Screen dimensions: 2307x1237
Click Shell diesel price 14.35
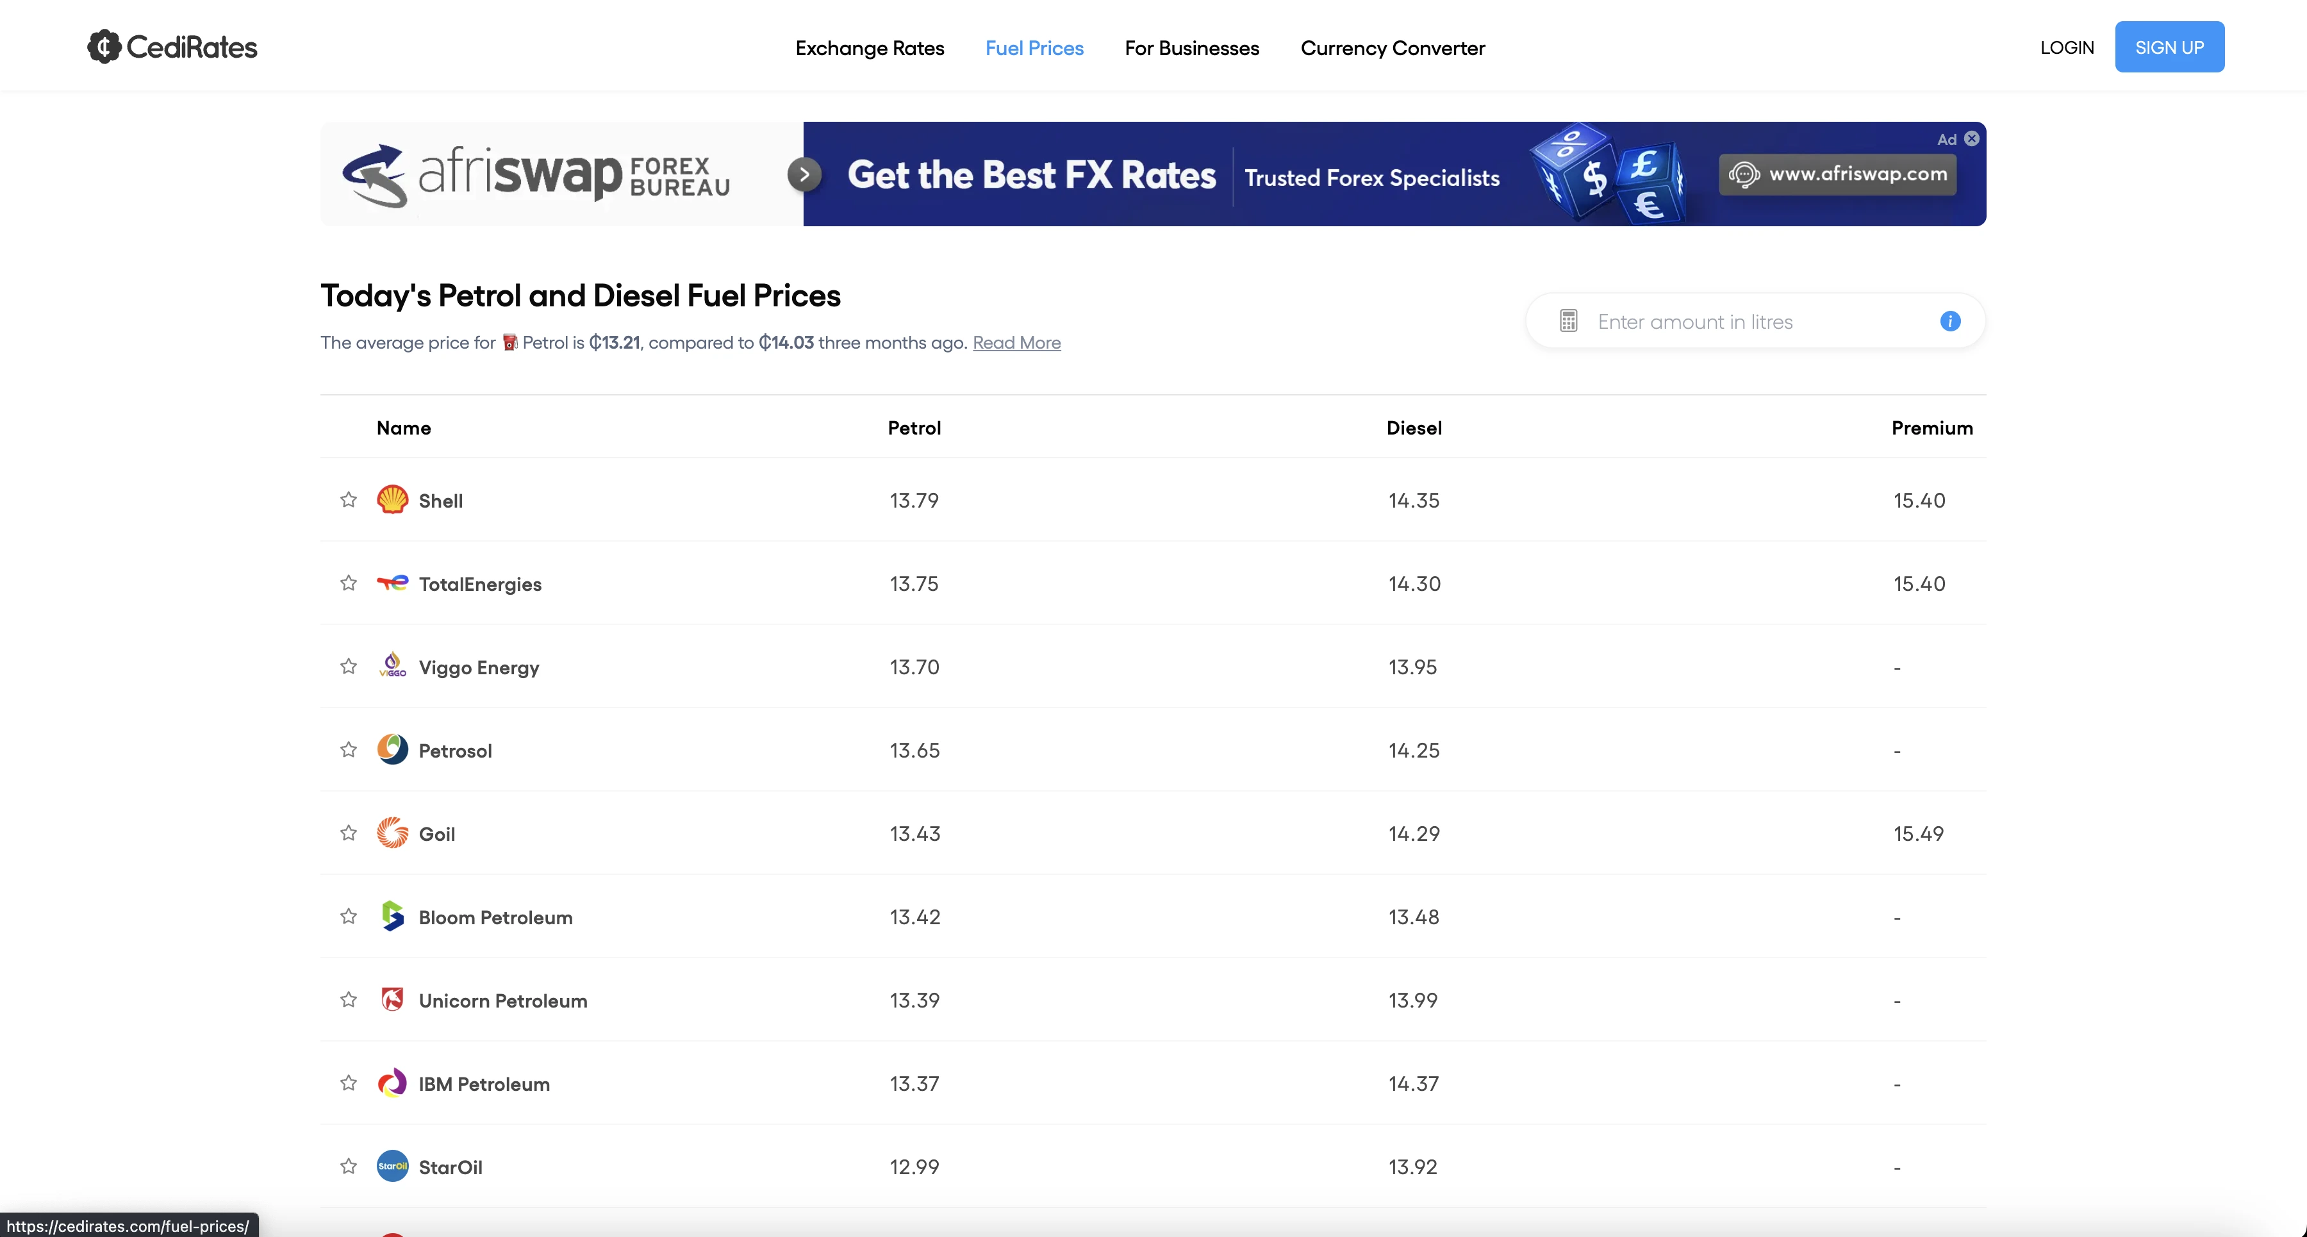(x=1414, y=501)
